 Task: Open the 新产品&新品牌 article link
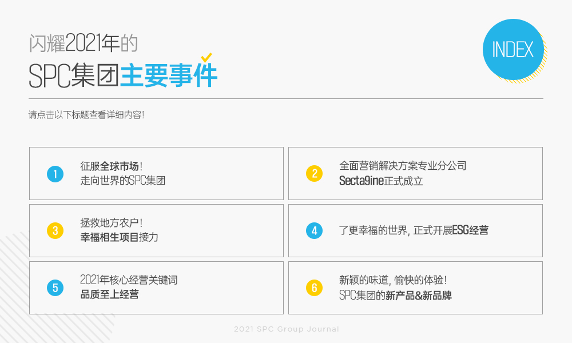click(x=419, y=296)
